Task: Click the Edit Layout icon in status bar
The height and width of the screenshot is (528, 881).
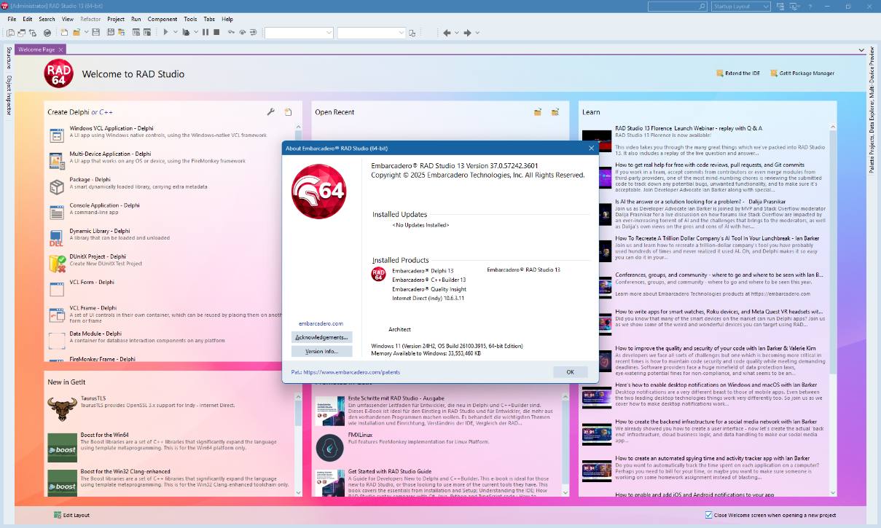Action: click(57, 515)
